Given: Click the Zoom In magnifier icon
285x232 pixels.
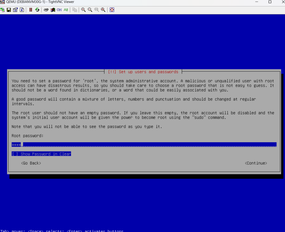Looking at the screenshot, I should click(83, 10).
